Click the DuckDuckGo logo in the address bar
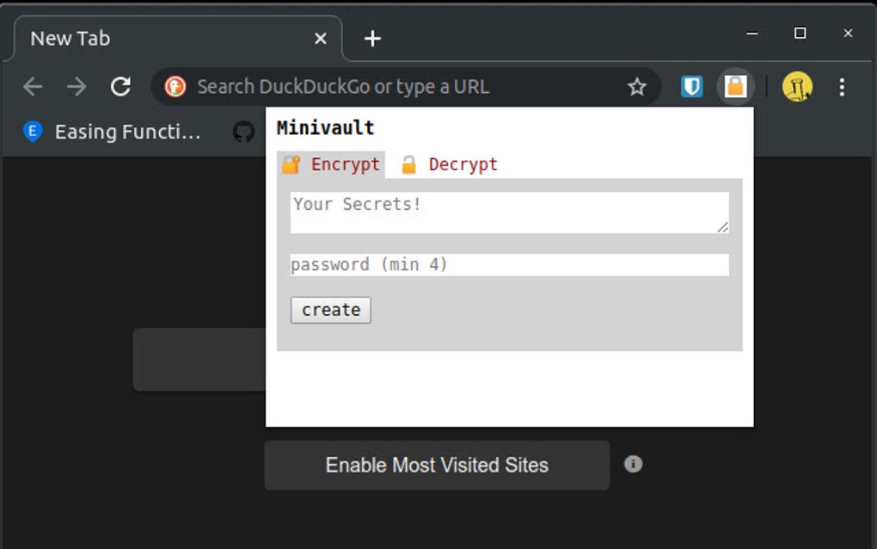877x549 pixels. coord(175,86)
